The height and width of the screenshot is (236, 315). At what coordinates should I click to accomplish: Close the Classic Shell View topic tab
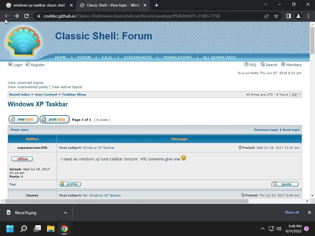click(145, 5)
